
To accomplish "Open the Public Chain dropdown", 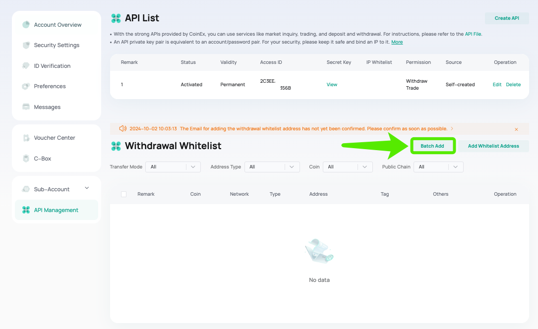I will 438,167.
